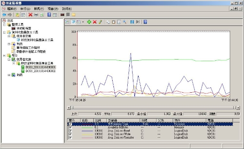Click the red X delete icon in main toolbar
Screen dimensions: 244x149
point(30,15)
